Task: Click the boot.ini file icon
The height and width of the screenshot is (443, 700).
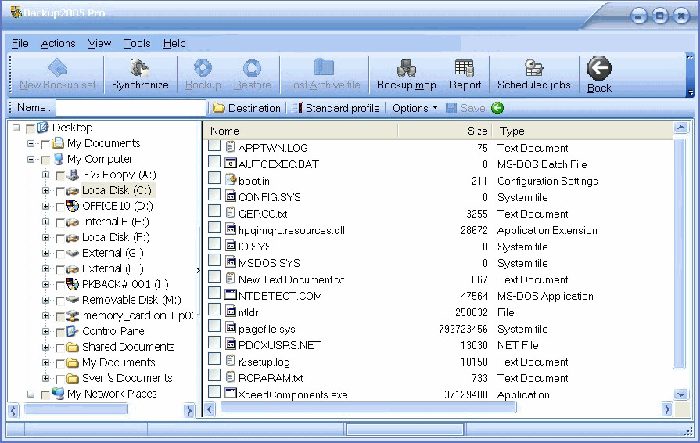Action: pyautogui.click(x=231, y=181)
